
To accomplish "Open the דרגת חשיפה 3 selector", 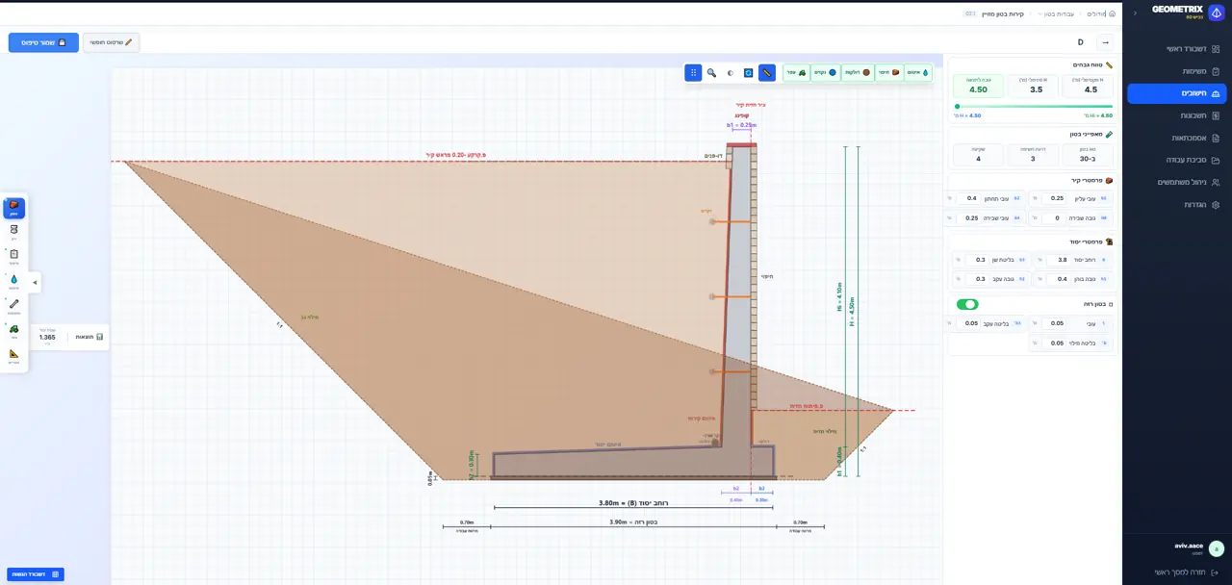I will pos(1033,154).
